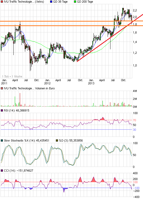Click the green GD 200 Tage legend swatch
The height and width of the screenshot is (199, 143).
coord(75,2)
